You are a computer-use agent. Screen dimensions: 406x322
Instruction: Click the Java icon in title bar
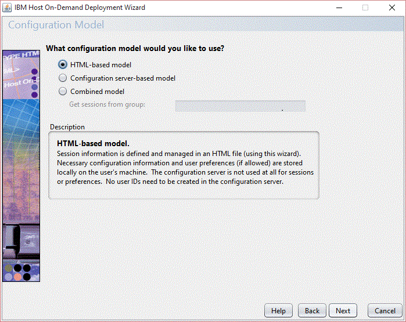tap(7, 8)
